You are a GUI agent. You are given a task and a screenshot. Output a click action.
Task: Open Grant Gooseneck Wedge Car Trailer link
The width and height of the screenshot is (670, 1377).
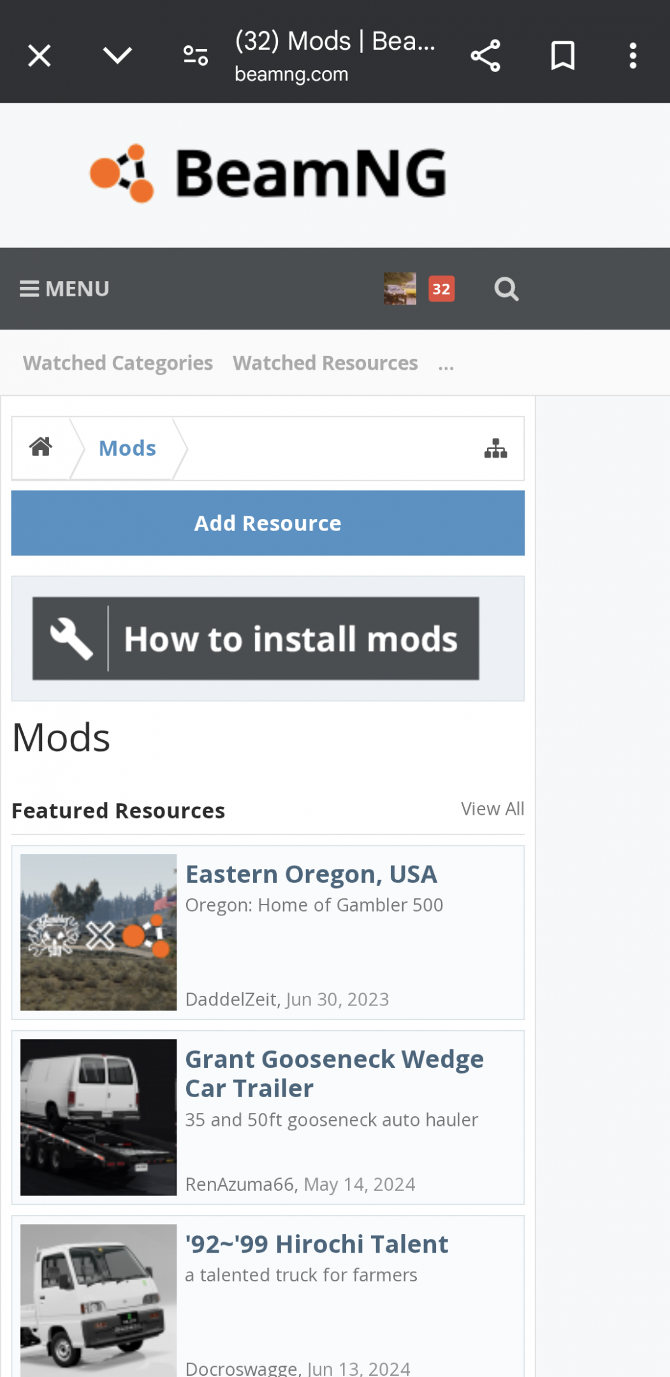click(x=334, y=1074)
